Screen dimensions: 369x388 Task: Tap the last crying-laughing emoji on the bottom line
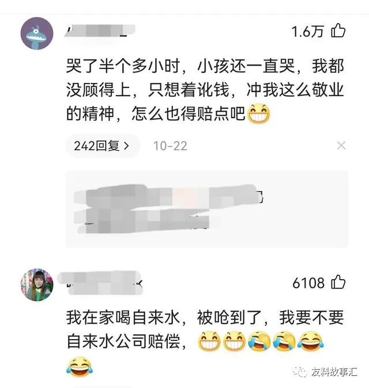[x=80, y=367]
